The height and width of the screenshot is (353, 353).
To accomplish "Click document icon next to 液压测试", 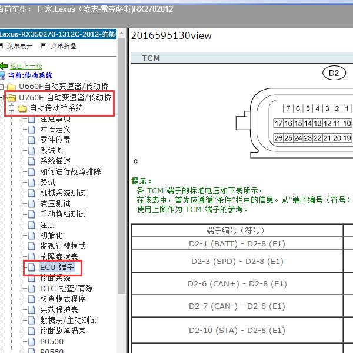I will pos(32,204).
